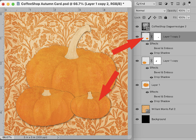Hide the Layer 1 layer
This screenshot has width=196, height=140.
click(137, 85)
